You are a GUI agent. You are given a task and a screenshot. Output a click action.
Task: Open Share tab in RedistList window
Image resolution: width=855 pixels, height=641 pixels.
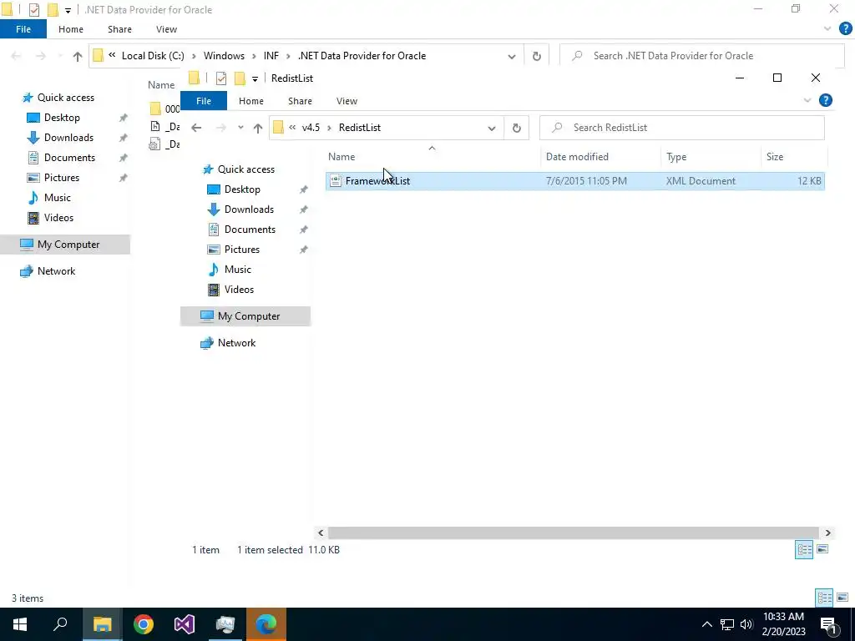(x=300, y=101)
